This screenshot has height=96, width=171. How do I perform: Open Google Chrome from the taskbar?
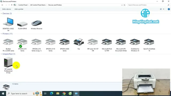click(x=64, y=94)
